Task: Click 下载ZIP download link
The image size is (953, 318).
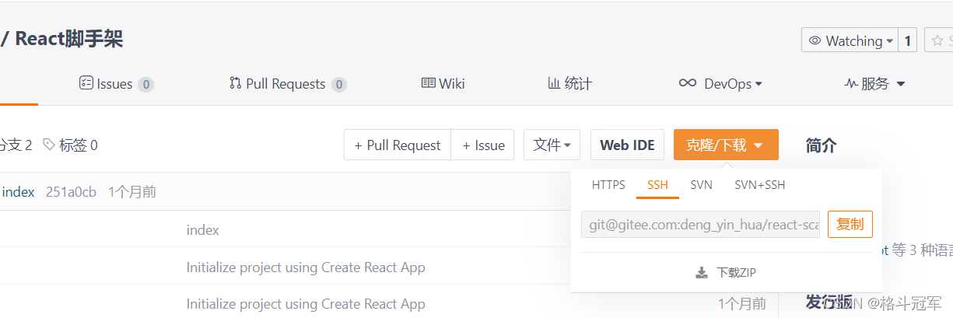Action: tap(736, 272)
